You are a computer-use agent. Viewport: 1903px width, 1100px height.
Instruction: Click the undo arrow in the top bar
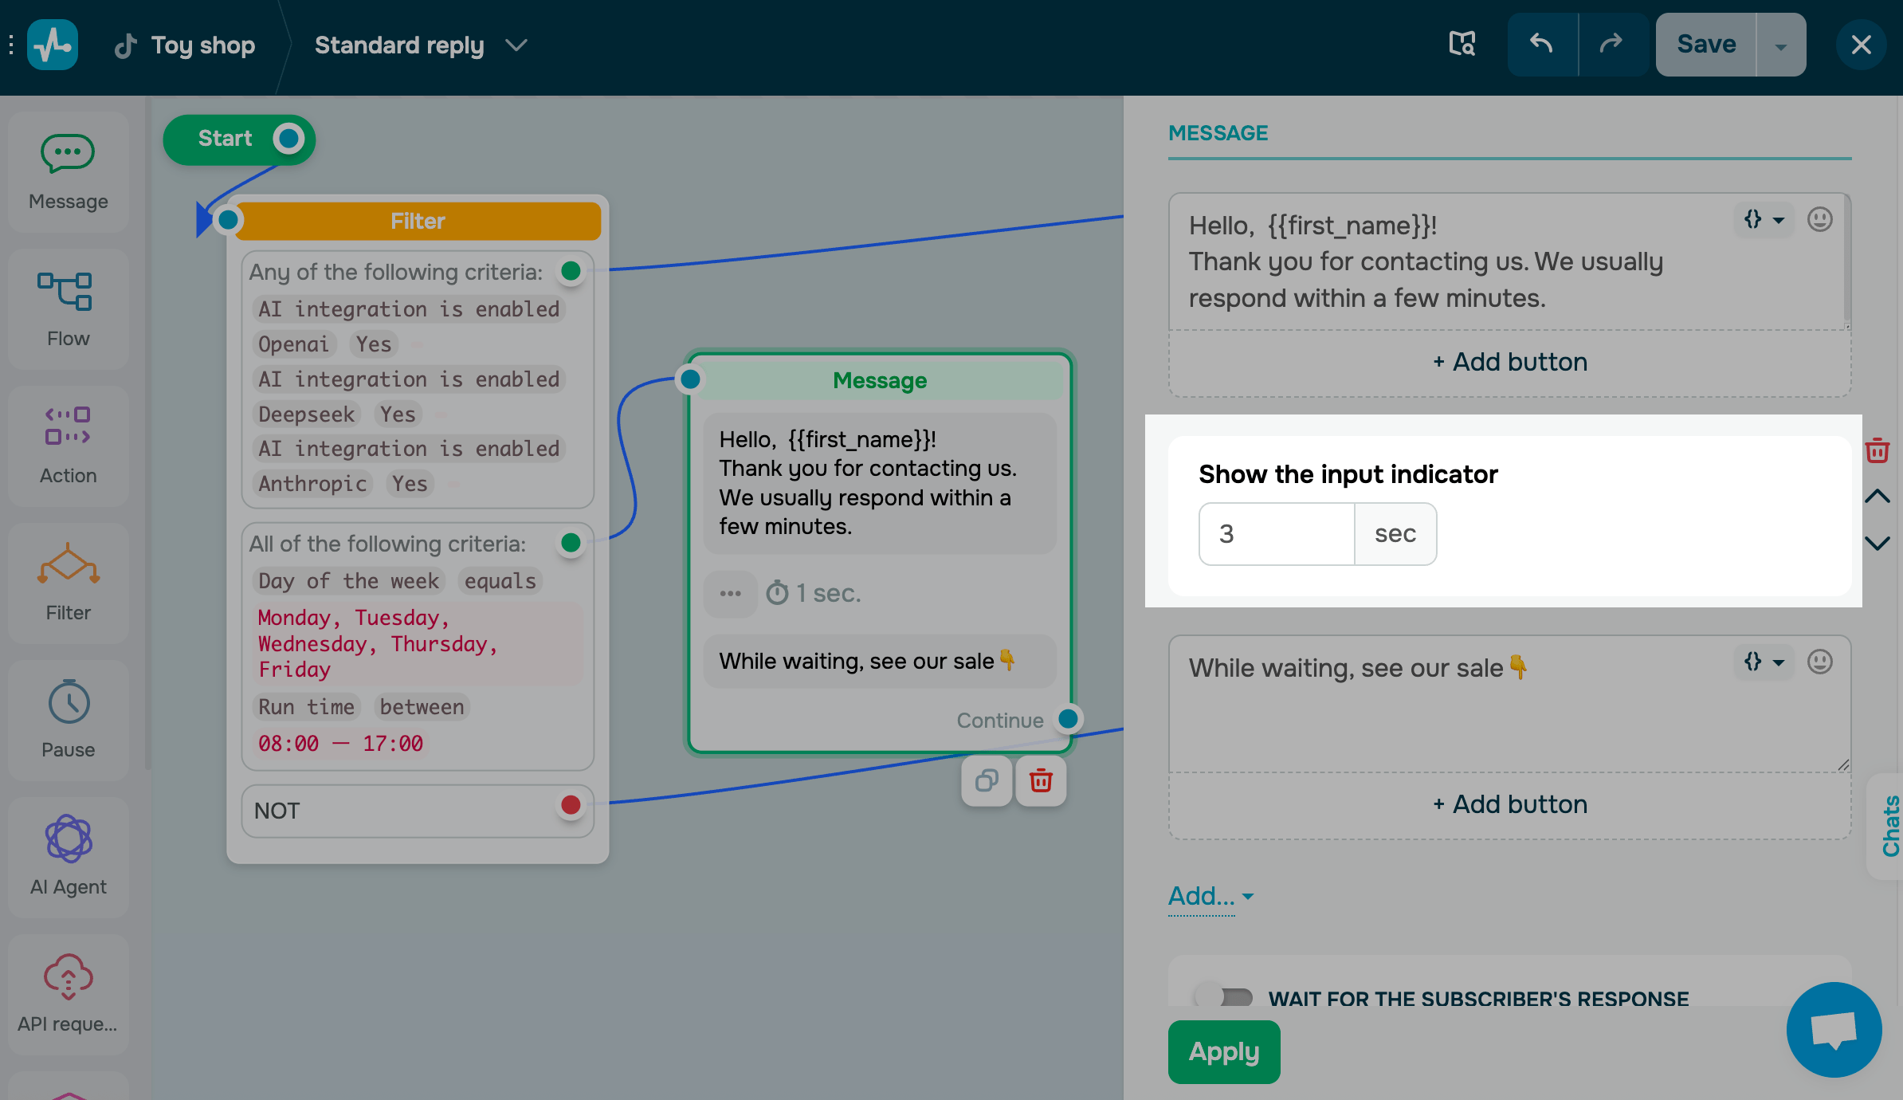coord(1540,44)
